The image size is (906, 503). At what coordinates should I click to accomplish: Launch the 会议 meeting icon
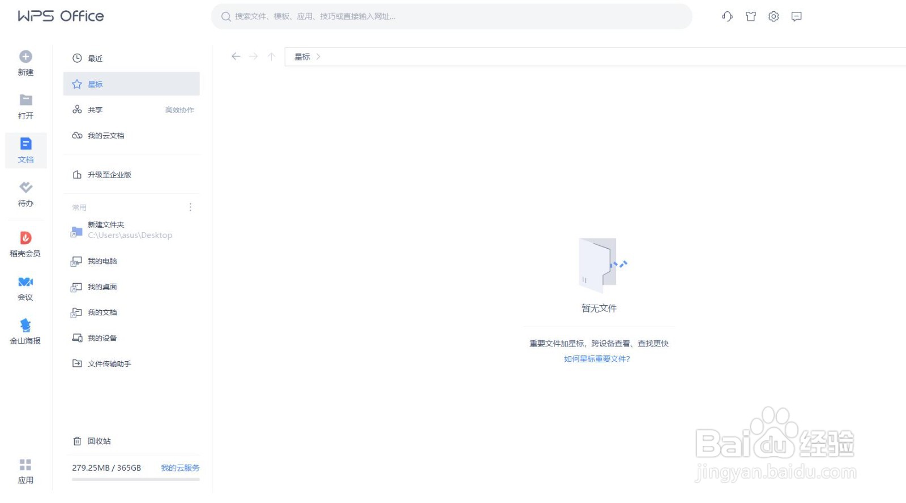click(x=25, y=282)
